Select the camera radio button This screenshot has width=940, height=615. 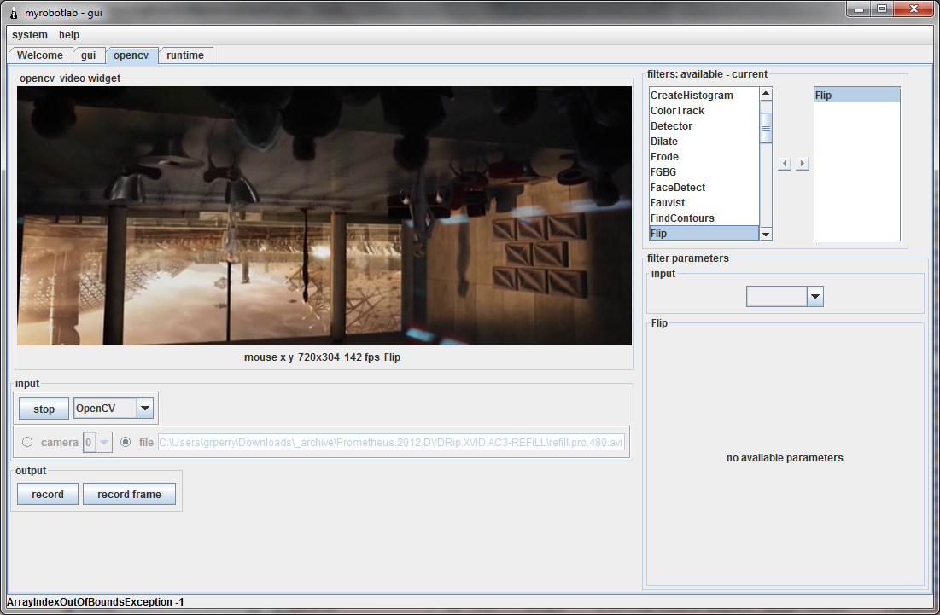[x=27, y=442]
